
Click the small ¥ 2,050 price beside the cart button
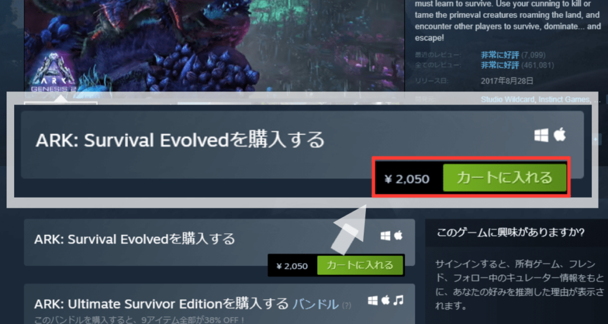(292, 266)
